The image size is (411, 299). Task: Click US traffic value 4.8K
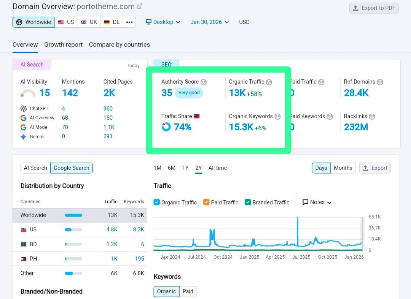point(112,230)
